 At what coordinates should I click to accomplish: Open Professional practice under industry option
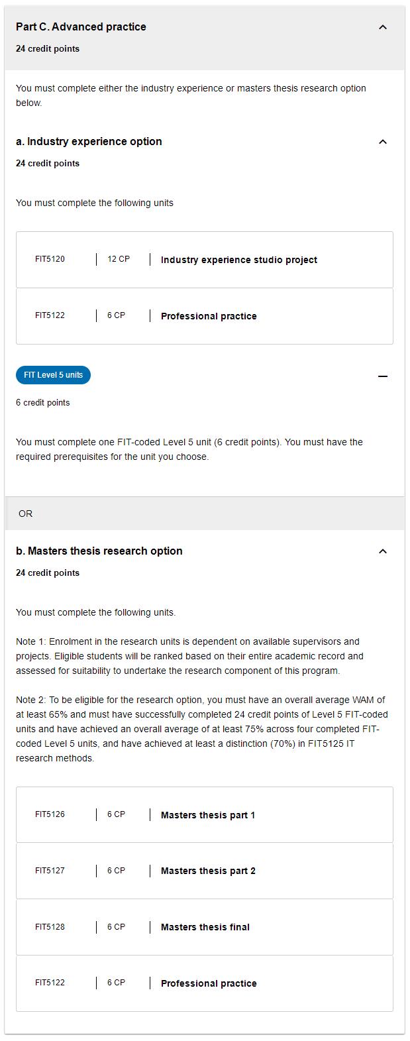pyautogui.click(x=209, y=316)
